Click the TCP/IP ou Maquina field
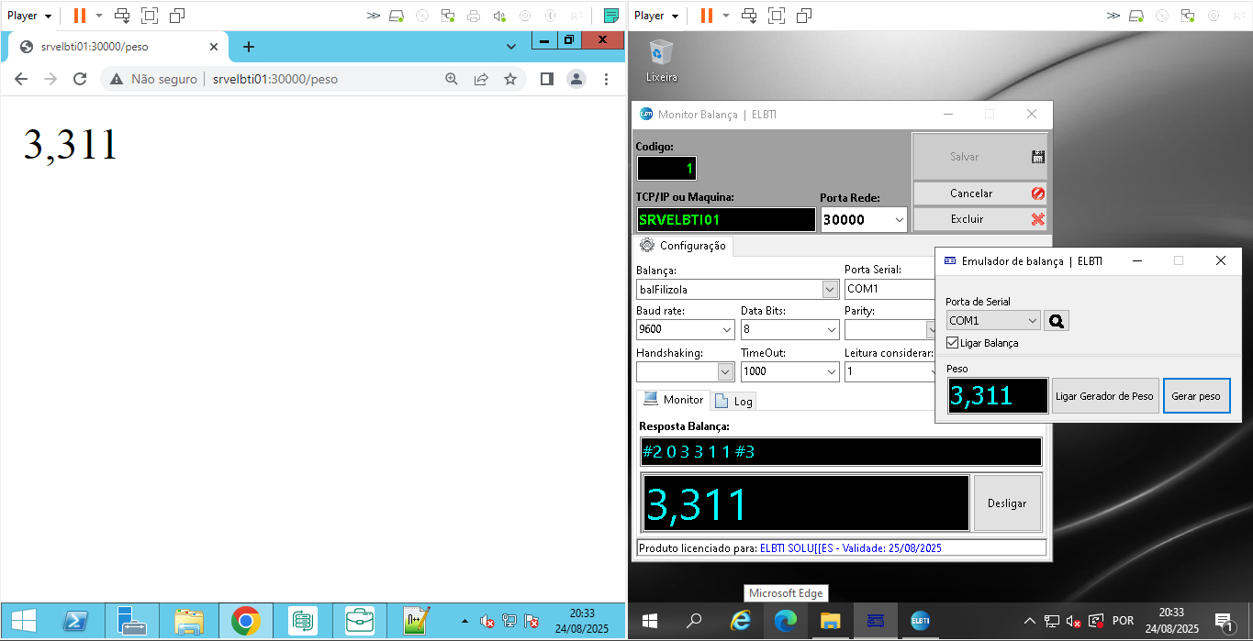 point(725,220)
